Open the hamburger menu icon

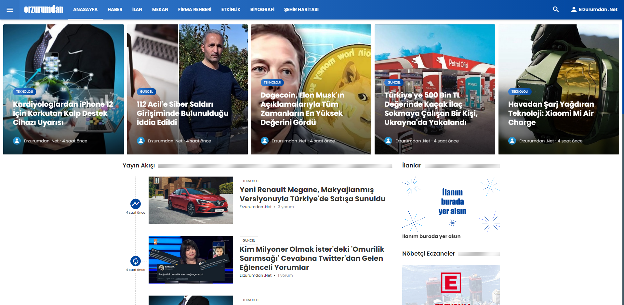click(10, 10)
